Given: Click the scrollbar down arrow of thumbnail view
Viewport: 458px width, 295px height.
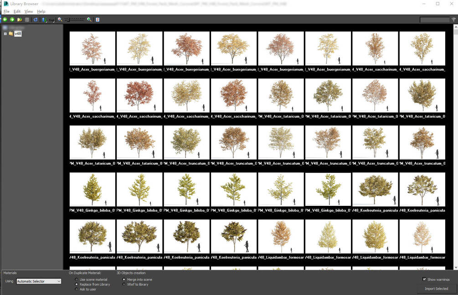Looking at the screenshot, I should pyautogui.click(x=456, y=267).
